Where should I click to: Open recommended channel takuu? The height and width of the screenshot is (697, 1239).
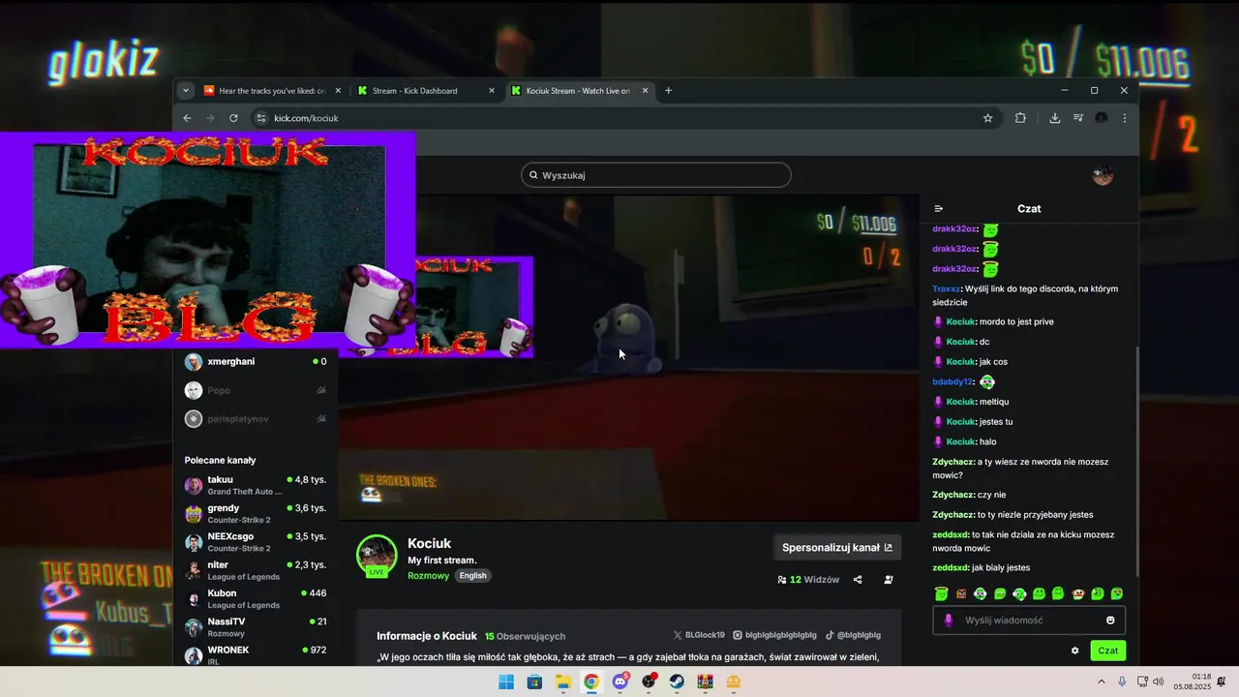(256, 485)
